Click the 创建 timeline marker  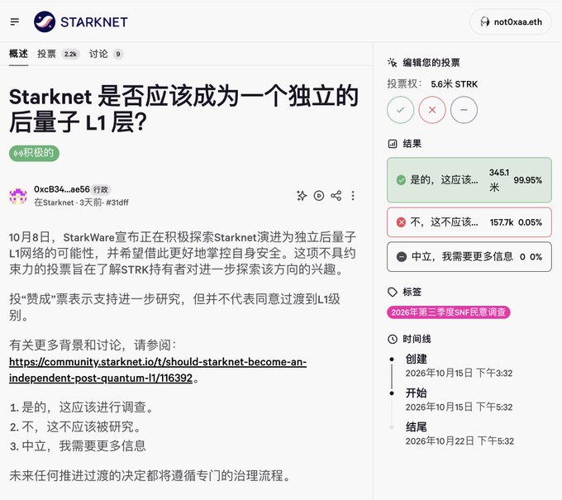392,360
